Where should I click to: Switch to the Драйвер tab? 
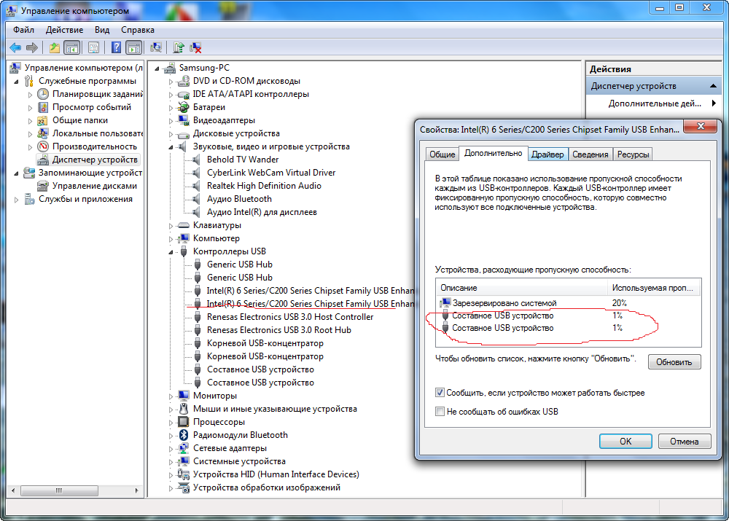547,154
